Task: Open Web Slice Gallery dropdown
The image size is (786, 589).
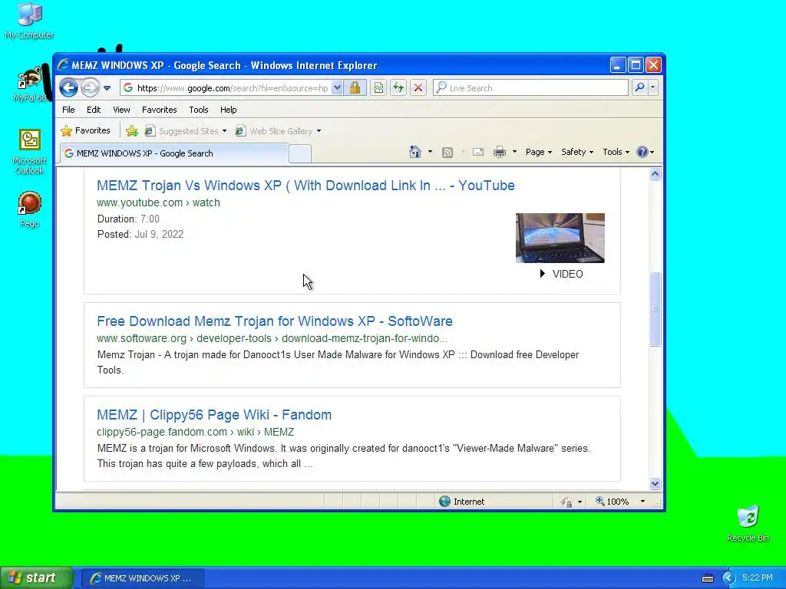Action: click(278, 131)
